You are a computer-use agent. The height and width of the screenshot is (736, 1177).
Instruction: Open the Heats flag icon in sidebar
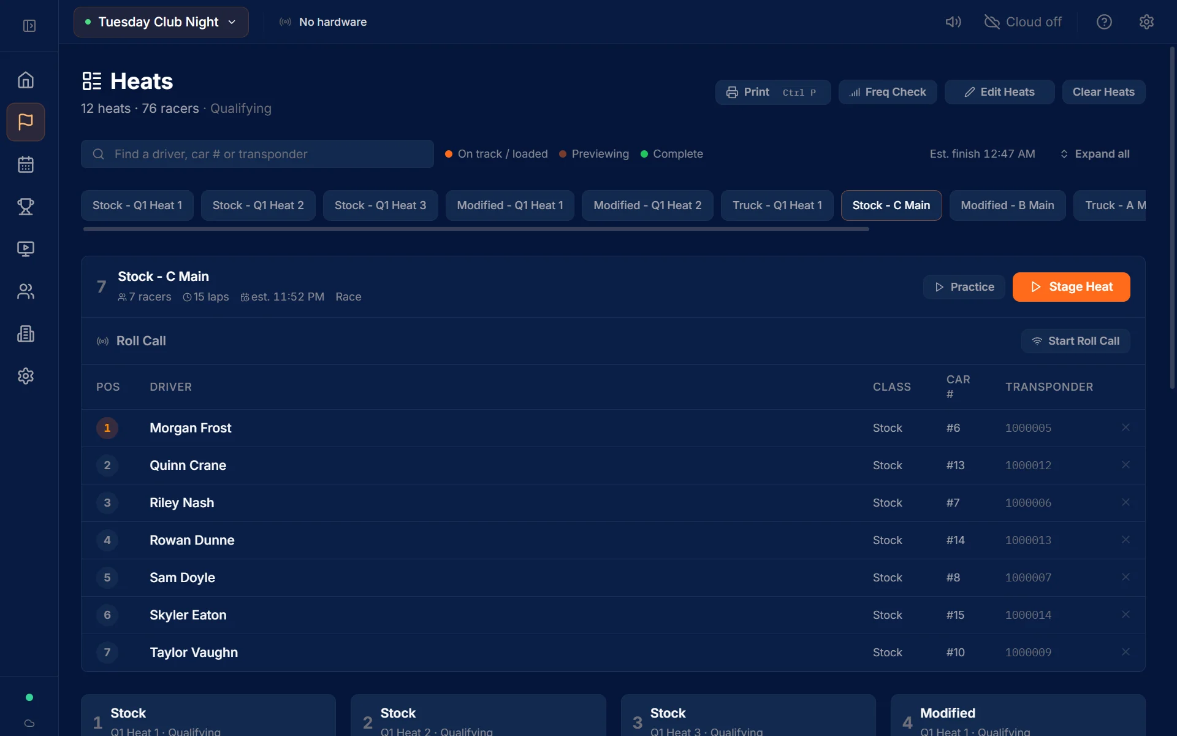26,122
